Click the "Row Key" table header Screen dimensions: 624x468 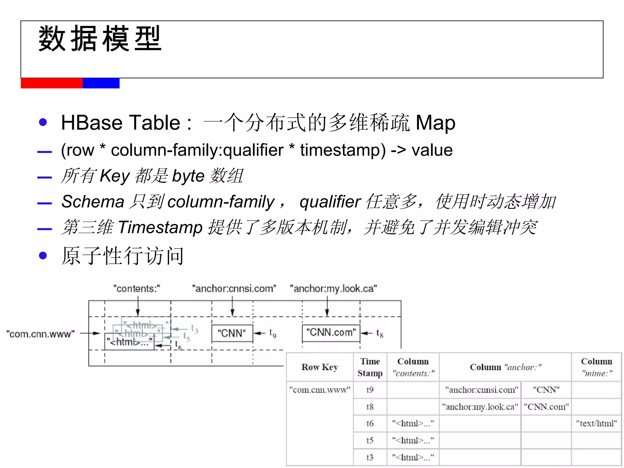pyautogui.click(x=320, y=367)
